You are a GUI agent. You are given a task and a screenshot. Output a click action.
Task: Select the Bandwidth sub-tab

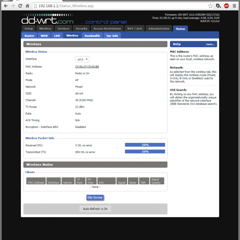coord(92,36)
